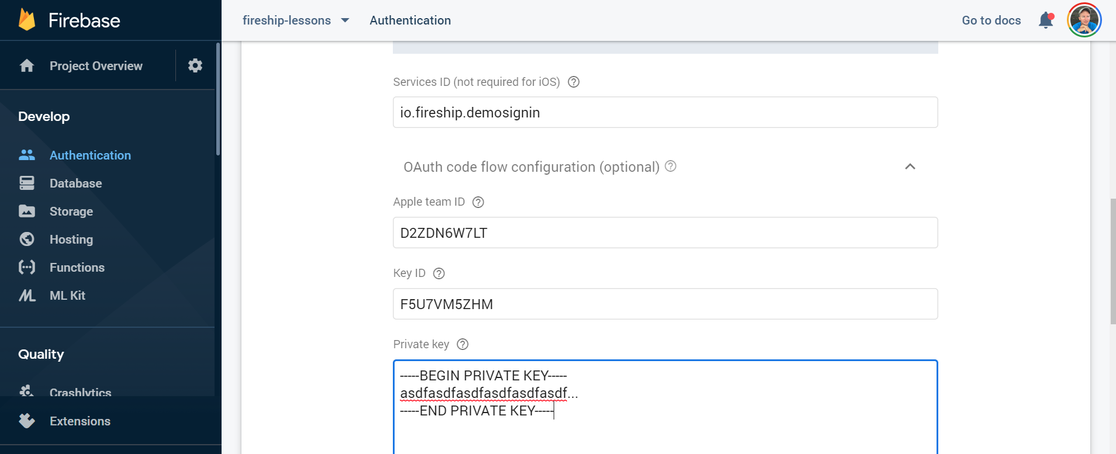Open the notifications bell
The image size is (1116, 454).
click(1046, 19)
